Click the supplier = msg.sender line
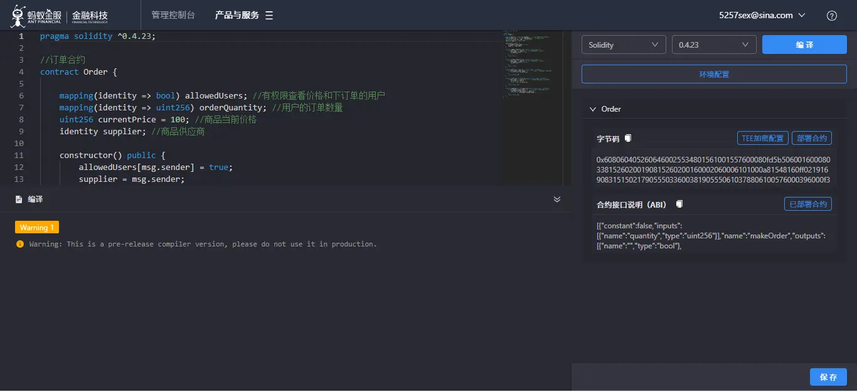 click(132, 179)
